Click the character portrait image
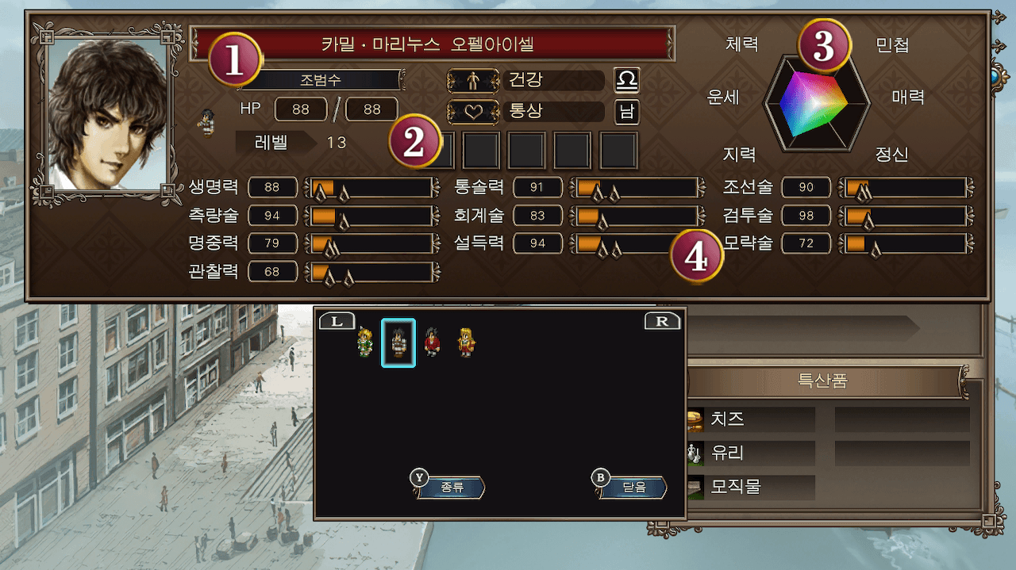Viewport: 1016px width, 570px height. click(x=107, y=113)
